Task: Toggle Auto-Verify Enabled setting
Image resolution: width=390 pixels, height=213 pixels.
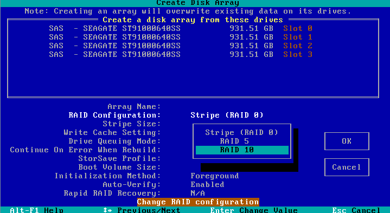Action: click(207, 184)
